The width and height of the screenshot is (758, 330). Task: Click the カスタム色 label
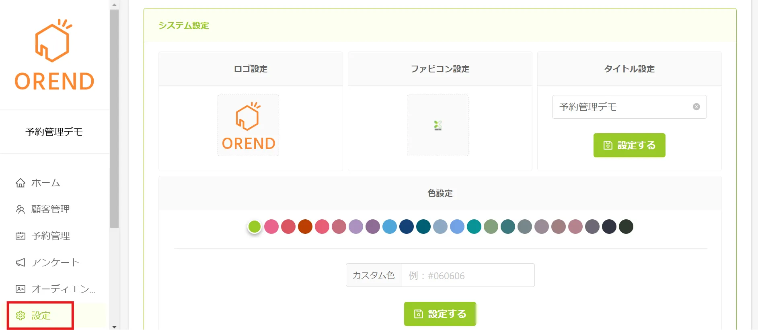(374, 275)
